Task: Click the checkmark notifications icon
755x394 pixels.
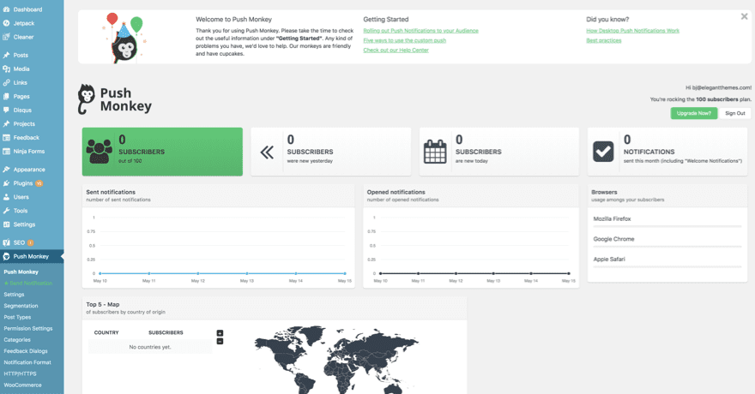Action: (603, 152)
